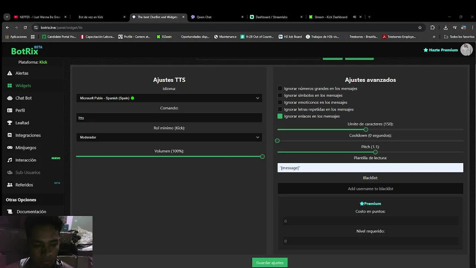Open the Todos los favoritos folder
The width and height of the screenshot is (476, 268).
459,37
